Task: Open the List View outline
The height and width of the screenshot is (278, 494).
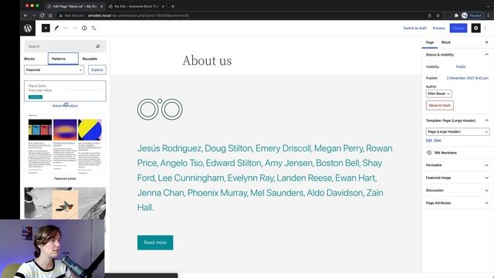Action: 93,28
